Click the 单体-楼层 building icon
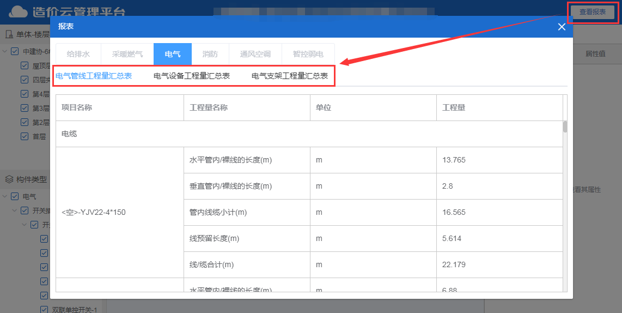 click(9, 34)
